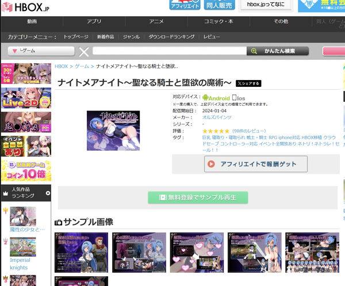Click the Xシェアする share button
The height and width of the screenshot is (286, 345).
tap(248, 83)
